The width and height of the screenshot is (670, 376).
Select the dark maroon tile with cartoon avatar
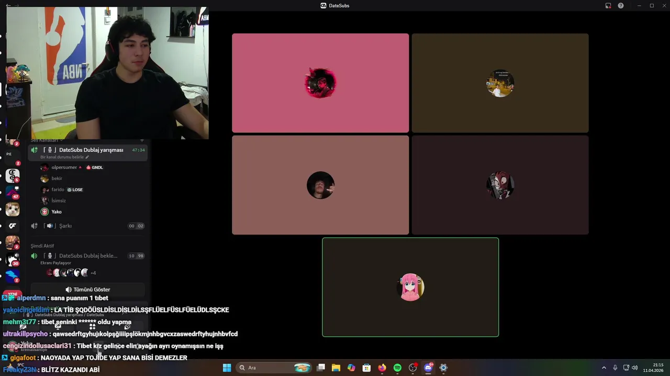500,185
